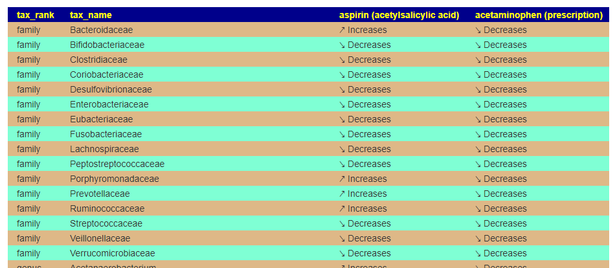Click acetaminophen Decreases value for Prevotellaceae
Image resolution: width=615 pixels, height=268 pixels.
[501, 194]
